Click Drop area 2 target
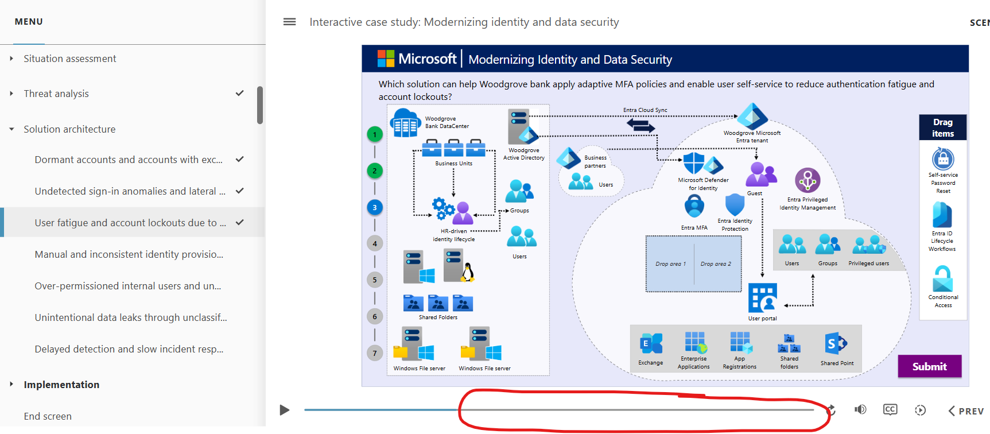The height and width of the screenshot is (434, 990). tap(717, 264)
